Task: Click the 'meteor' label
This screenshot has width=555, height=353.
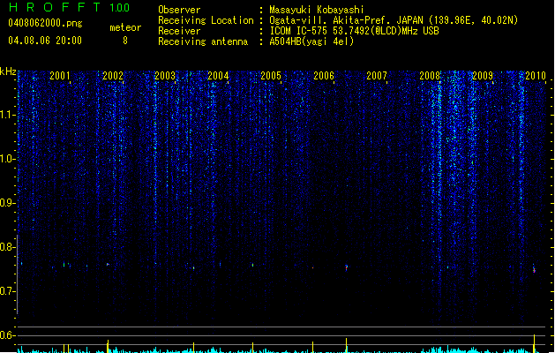Action: [x=125, y=27]
